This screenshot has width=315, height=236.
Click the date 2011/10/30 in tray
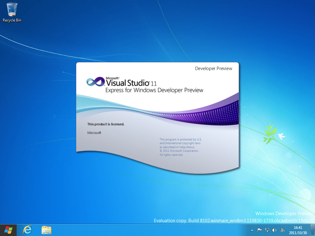(298, 233)
